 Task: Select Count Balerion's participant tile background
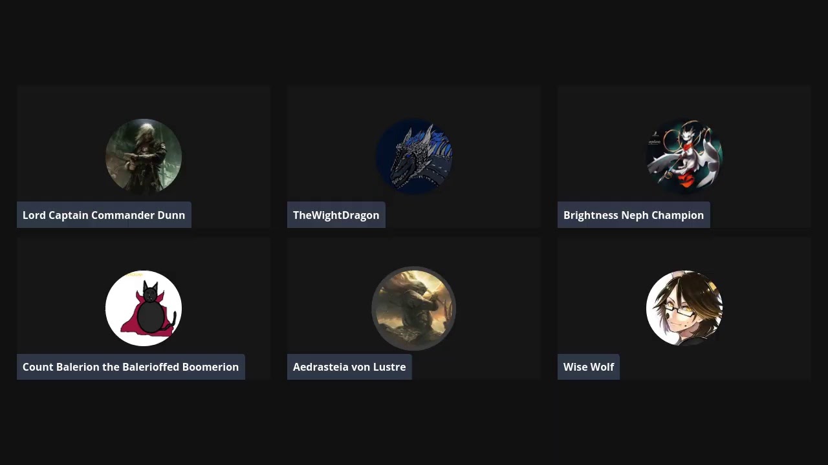tap(226, 271)
